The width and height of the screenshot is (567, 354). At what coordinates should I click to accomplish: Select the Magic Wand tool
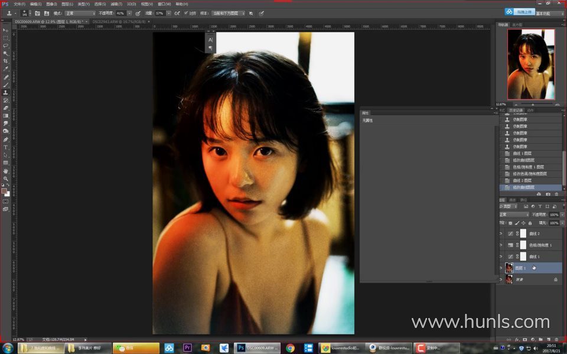5,53
